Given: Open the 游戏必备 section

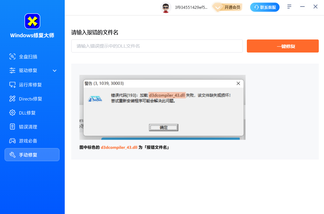Looking at the screenshot, I should click(32, 141).
